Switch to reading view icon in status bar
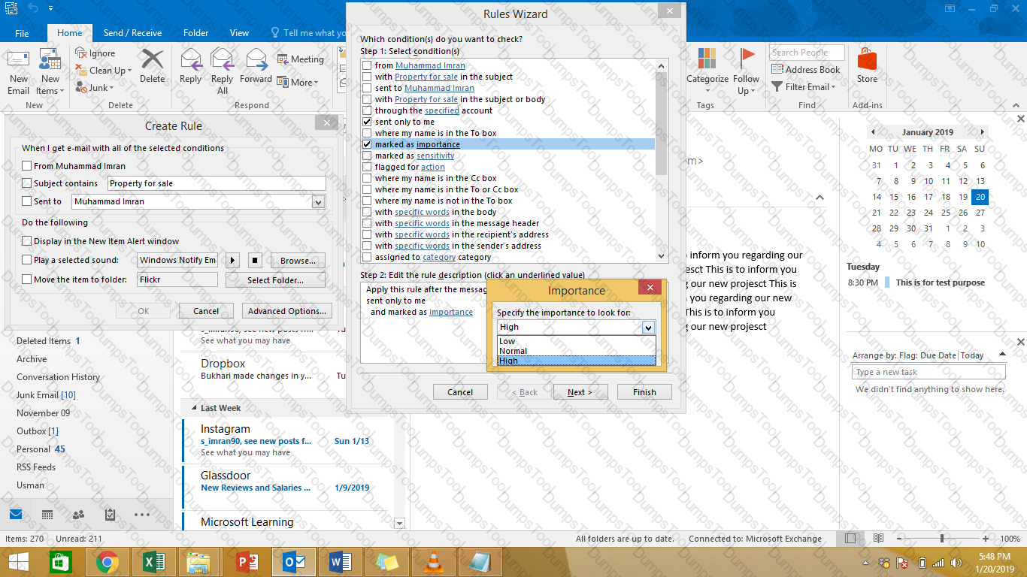This screenshot has width=1027, height=577. pyautogui.click(x=878, y=539)
